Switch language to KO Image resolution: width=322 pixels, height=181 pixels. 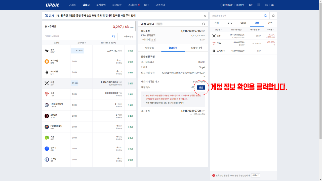point(272,5)
